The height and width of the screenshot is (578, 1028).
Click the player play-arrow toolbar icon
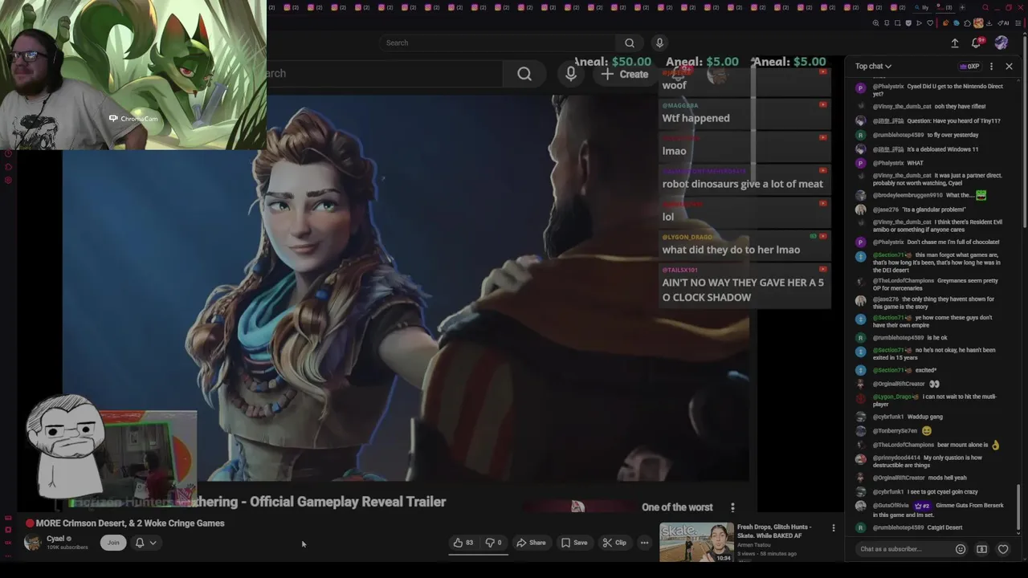919,23
